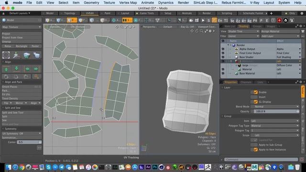306x172 pixels.
Task: Open the View Shader Tree dropdown
Action: [x=243, y=31]
